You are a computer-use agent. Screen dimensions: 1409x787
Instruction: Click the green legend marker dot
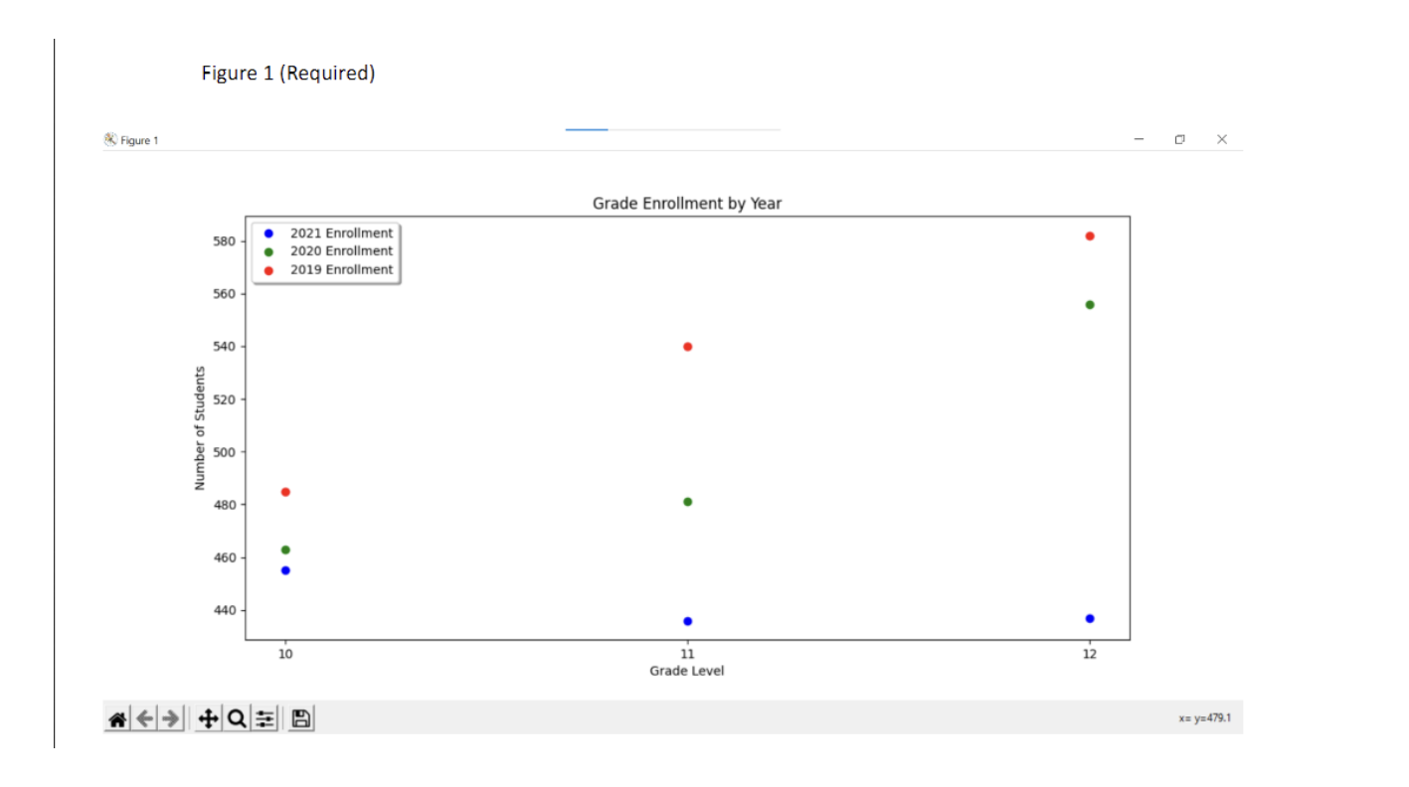point(268,251)
